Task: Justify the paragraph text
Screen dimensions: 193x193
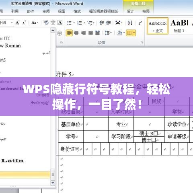Action: point(90,33)
